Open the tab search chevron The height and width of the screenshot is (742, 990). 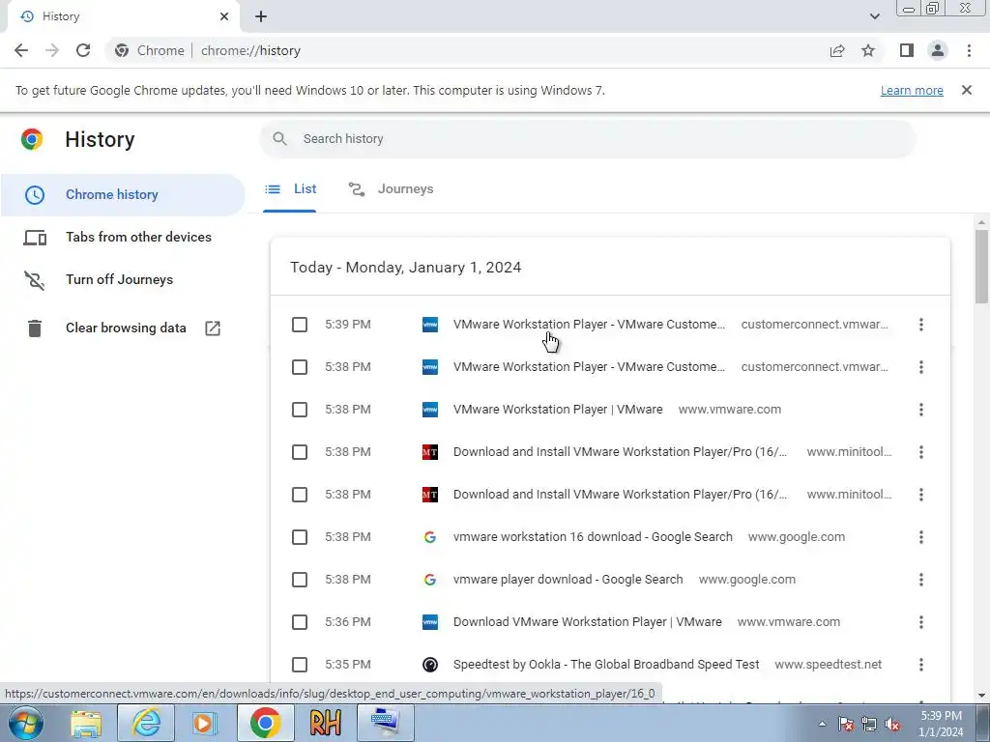[x=874, y=16]
